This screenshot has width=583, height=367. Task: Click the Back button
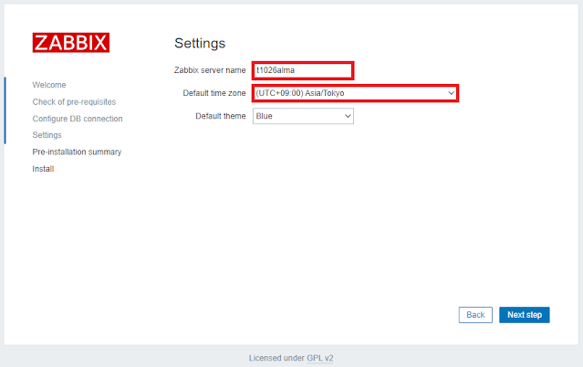coord(475,315)
